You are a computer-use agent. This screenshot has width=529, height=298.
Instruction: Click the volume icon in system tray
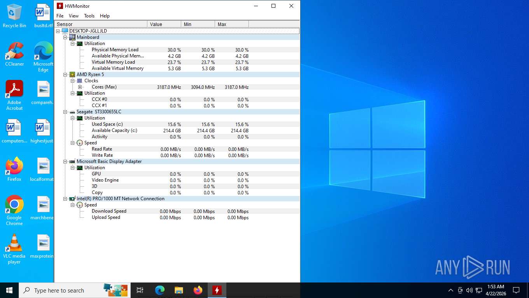(x=469, y=290)
